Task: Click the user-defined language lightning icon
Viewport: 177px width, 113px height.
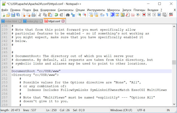Action: [x=117, y=15]
